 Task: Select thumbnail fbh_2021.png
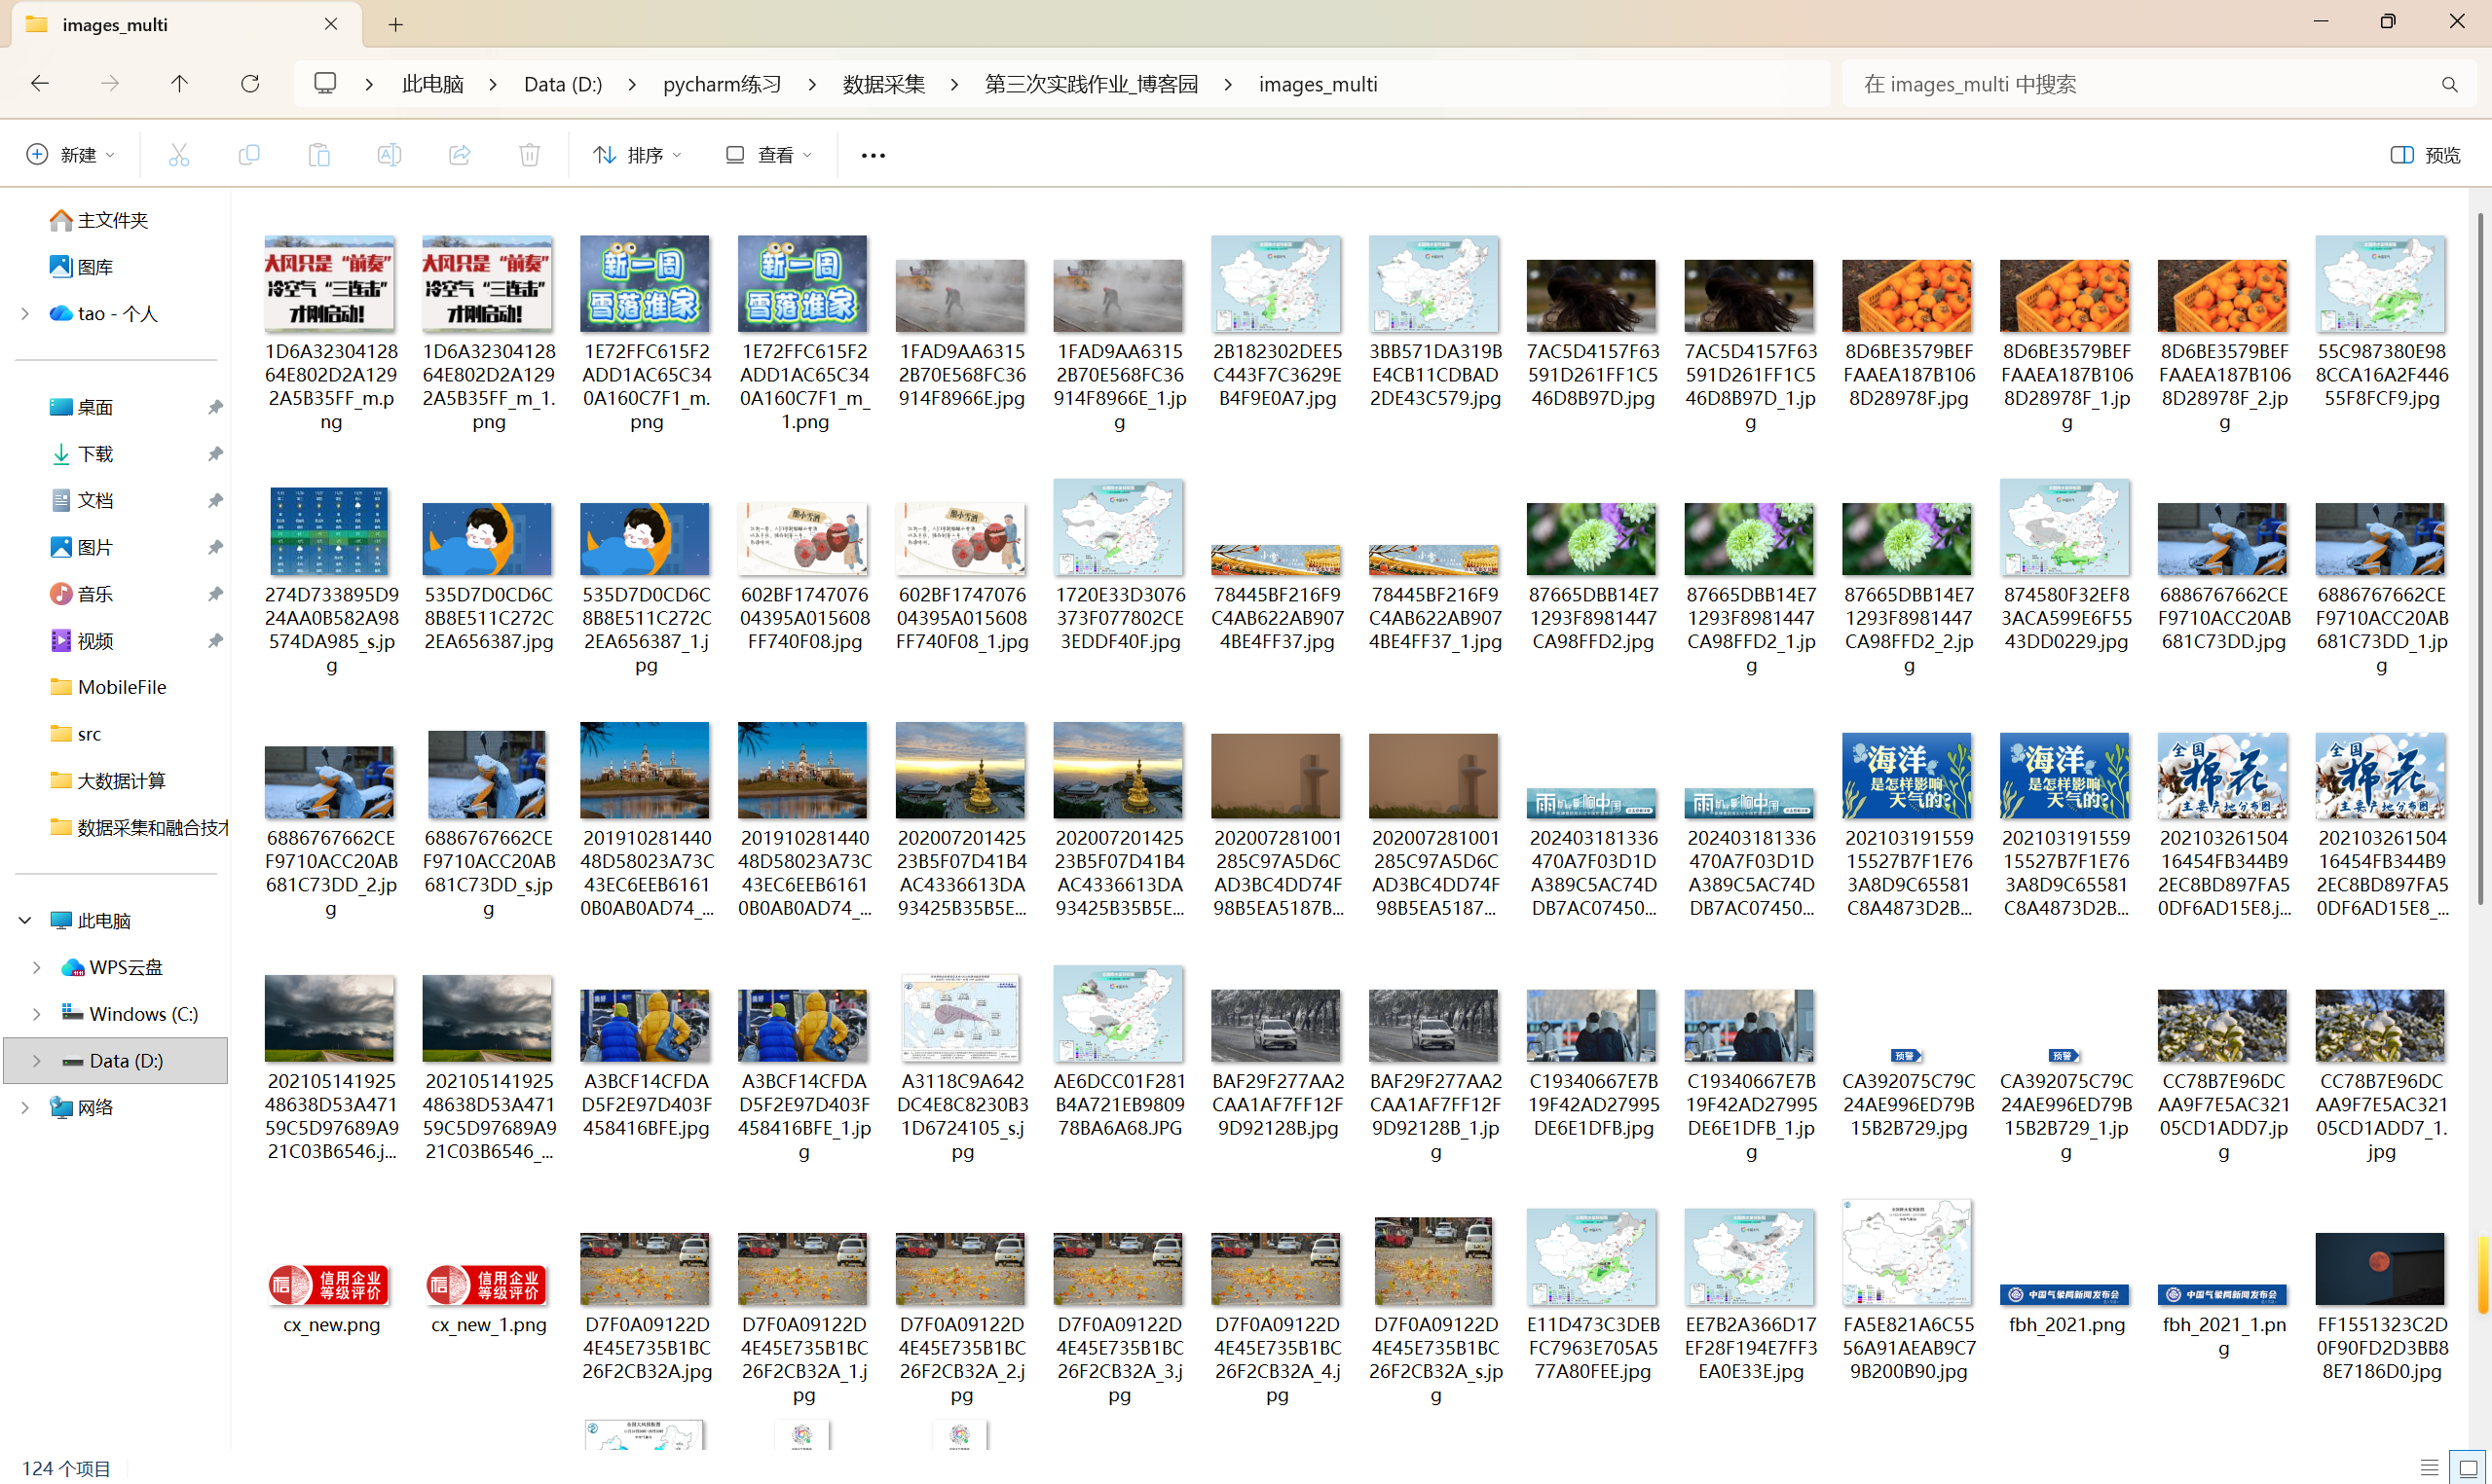2065,1294
